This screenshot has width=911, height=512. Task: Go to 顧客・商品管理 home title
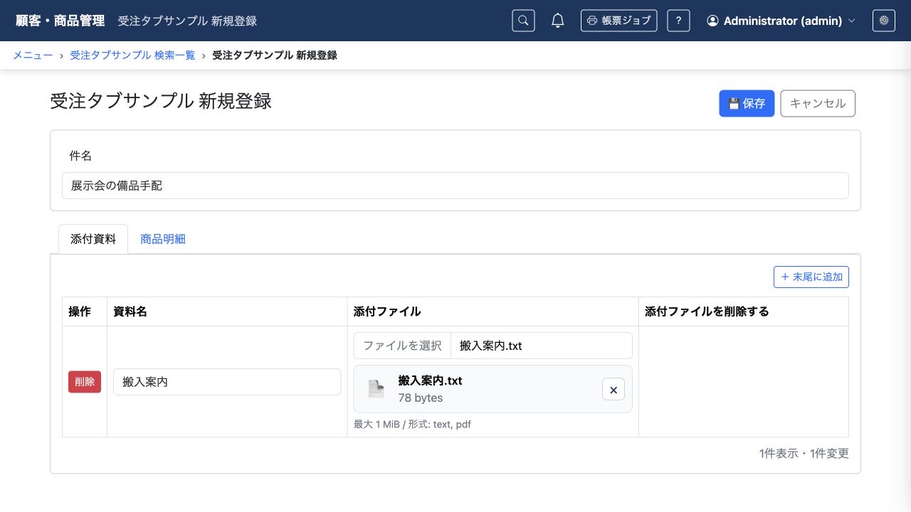click(60, 21)
